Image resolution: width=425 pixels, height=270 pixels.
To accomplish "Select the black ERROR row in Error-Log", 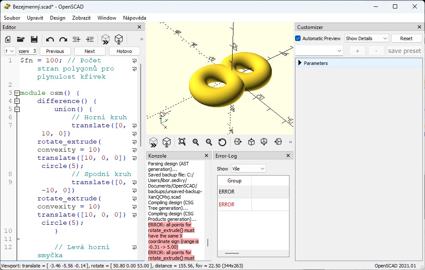I will (253, 192).
